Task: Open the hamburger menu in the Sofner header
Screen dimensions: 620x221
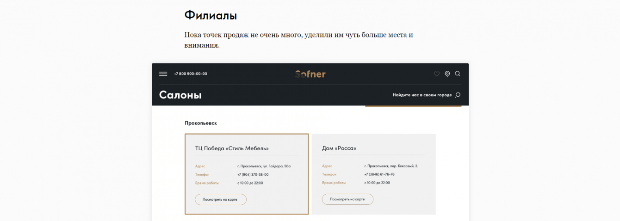Action: click(163, 74)
